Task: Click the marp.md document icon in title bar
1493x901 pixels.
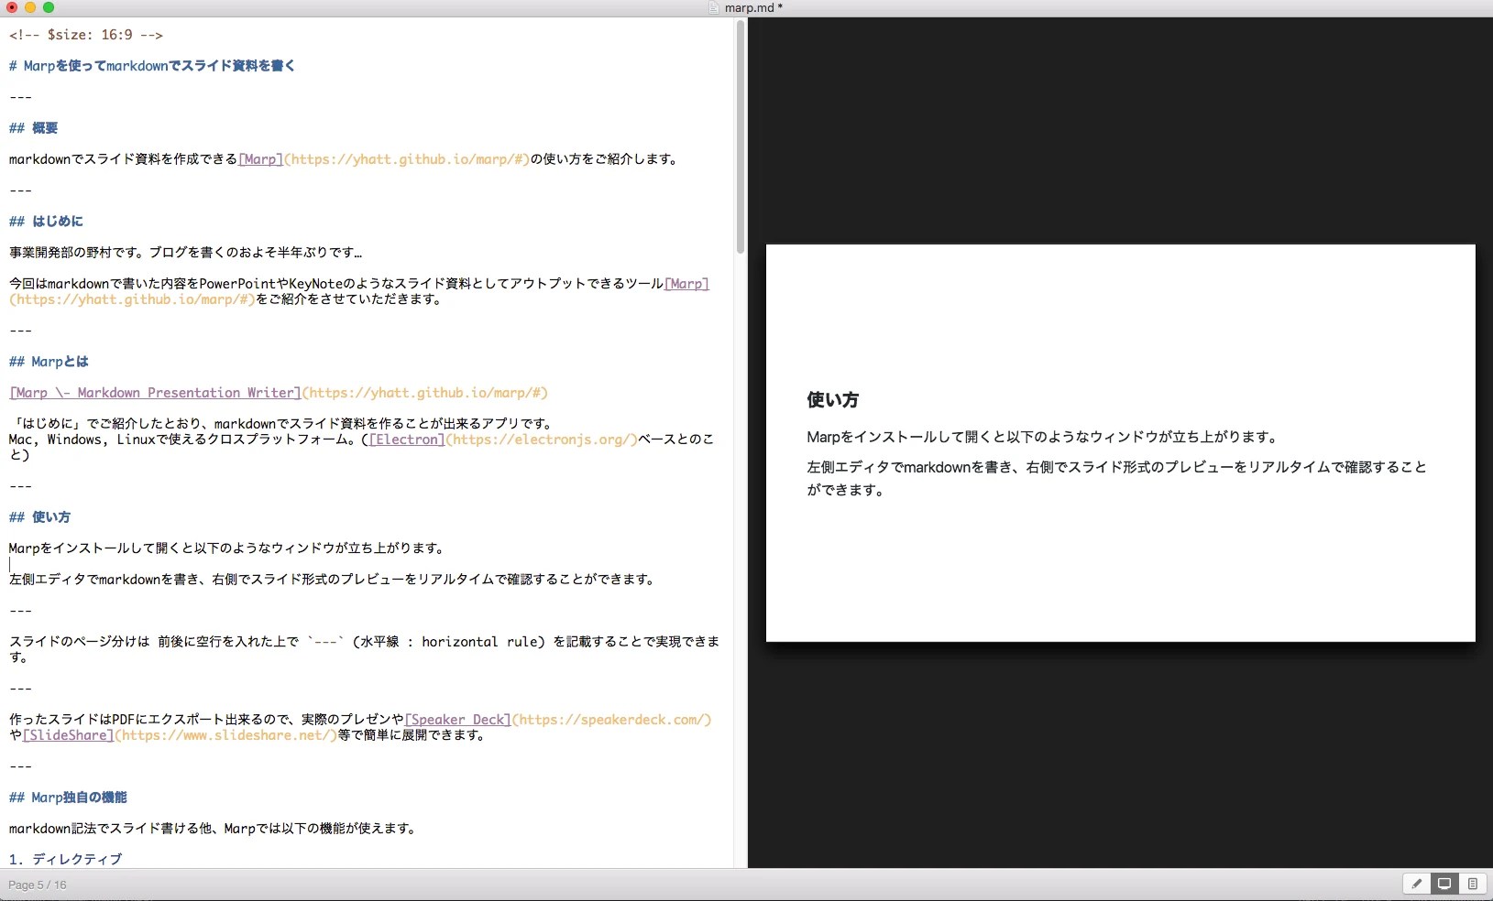Action: point(714,7)
